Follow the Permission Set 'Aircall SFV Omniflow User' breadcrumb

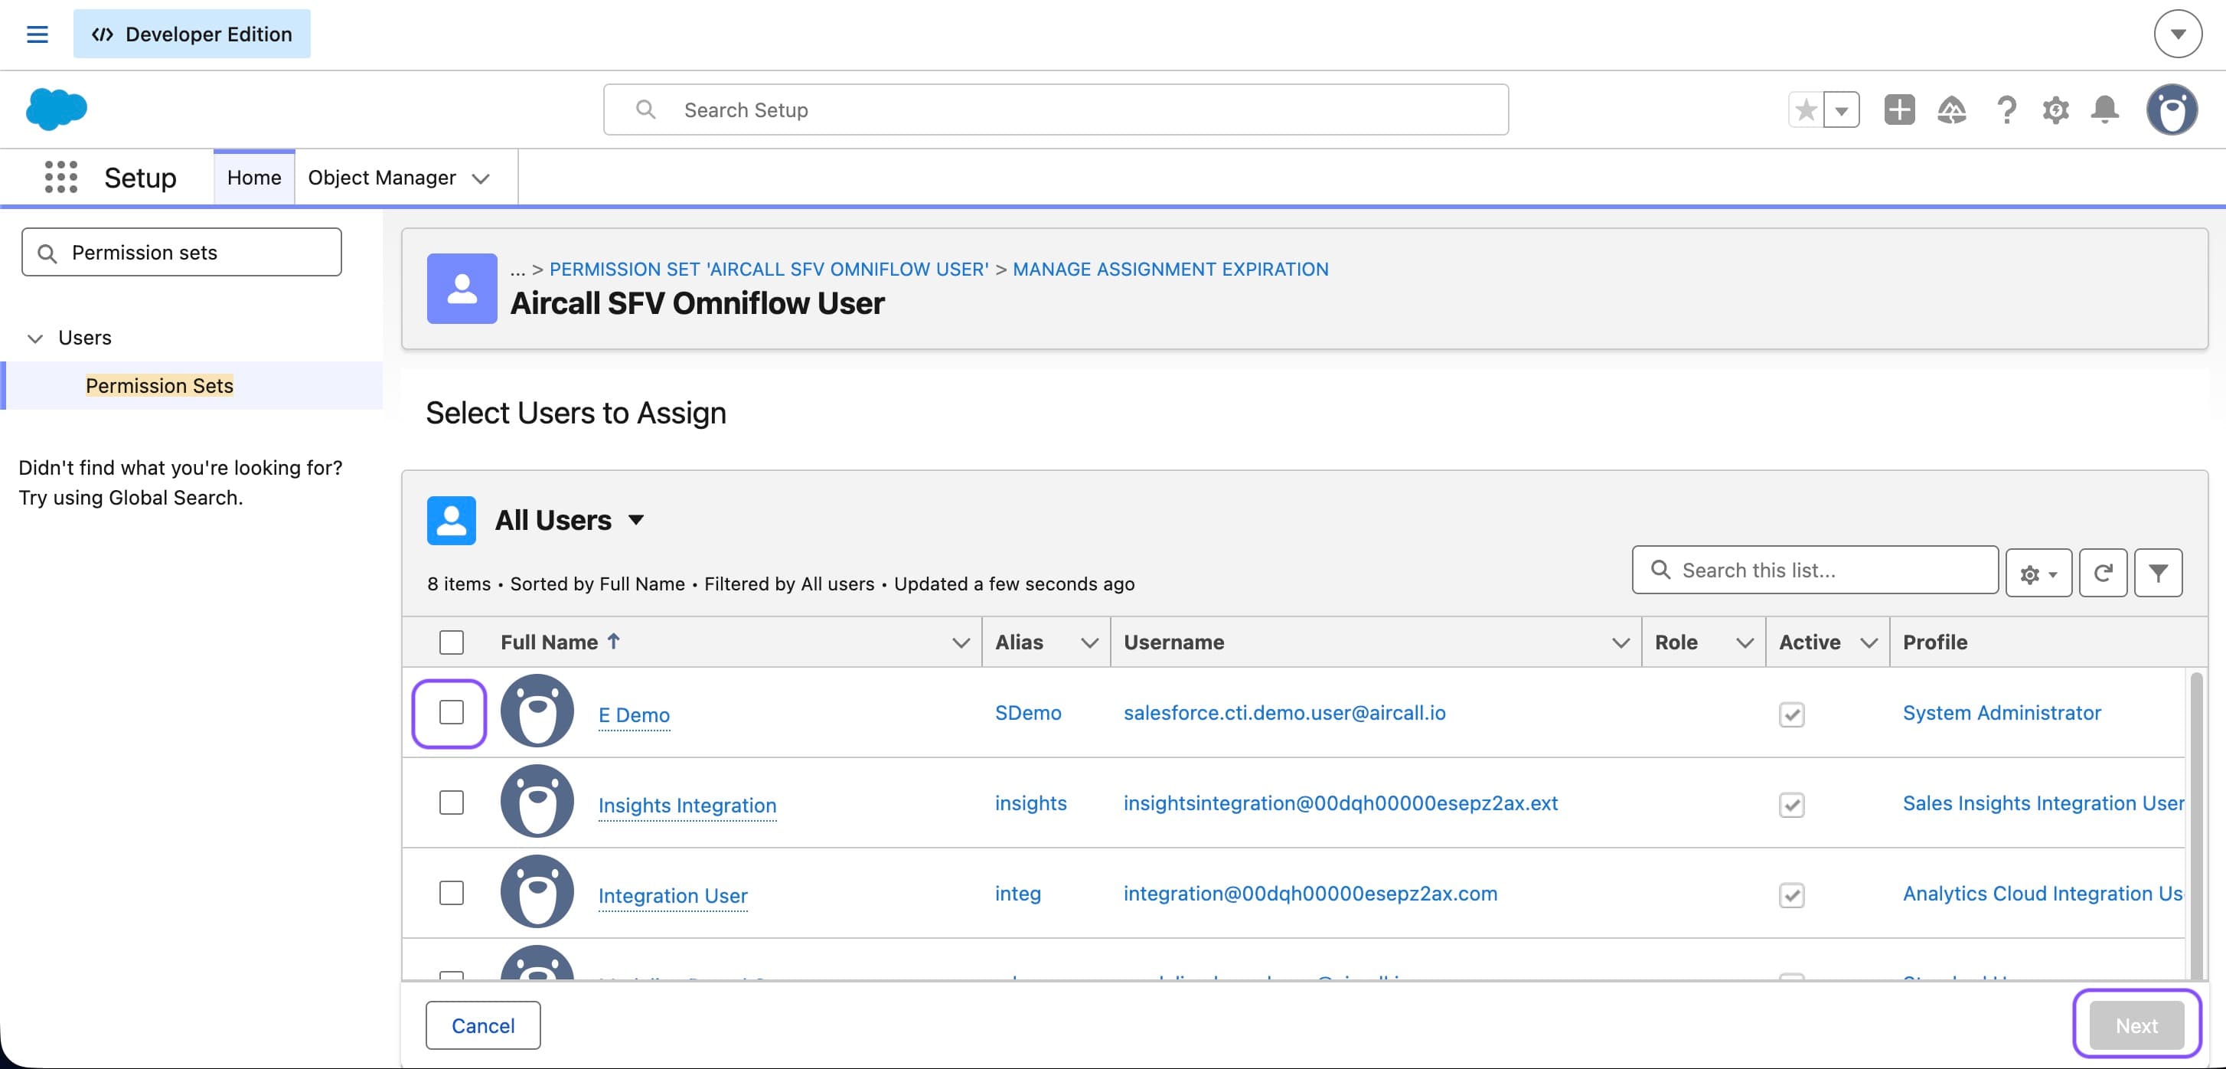point(769,270)
